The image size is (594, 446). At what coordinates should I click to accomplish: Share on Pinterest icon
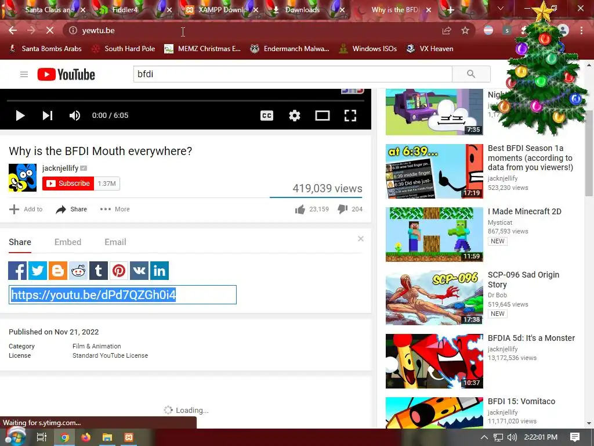119,271
